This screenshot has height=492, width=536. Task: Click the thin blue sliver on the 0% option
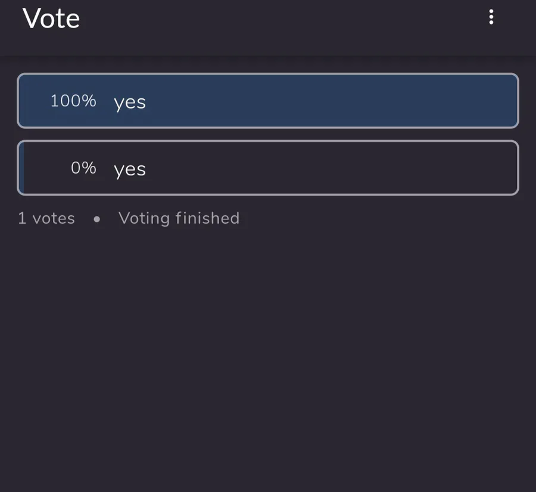point(21,168)
